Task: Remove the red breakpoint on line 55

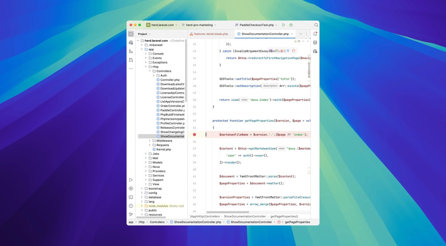Action: 194,135
